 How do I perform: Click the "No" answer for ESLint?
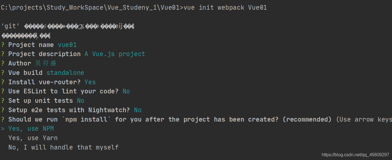click(126, 91)
